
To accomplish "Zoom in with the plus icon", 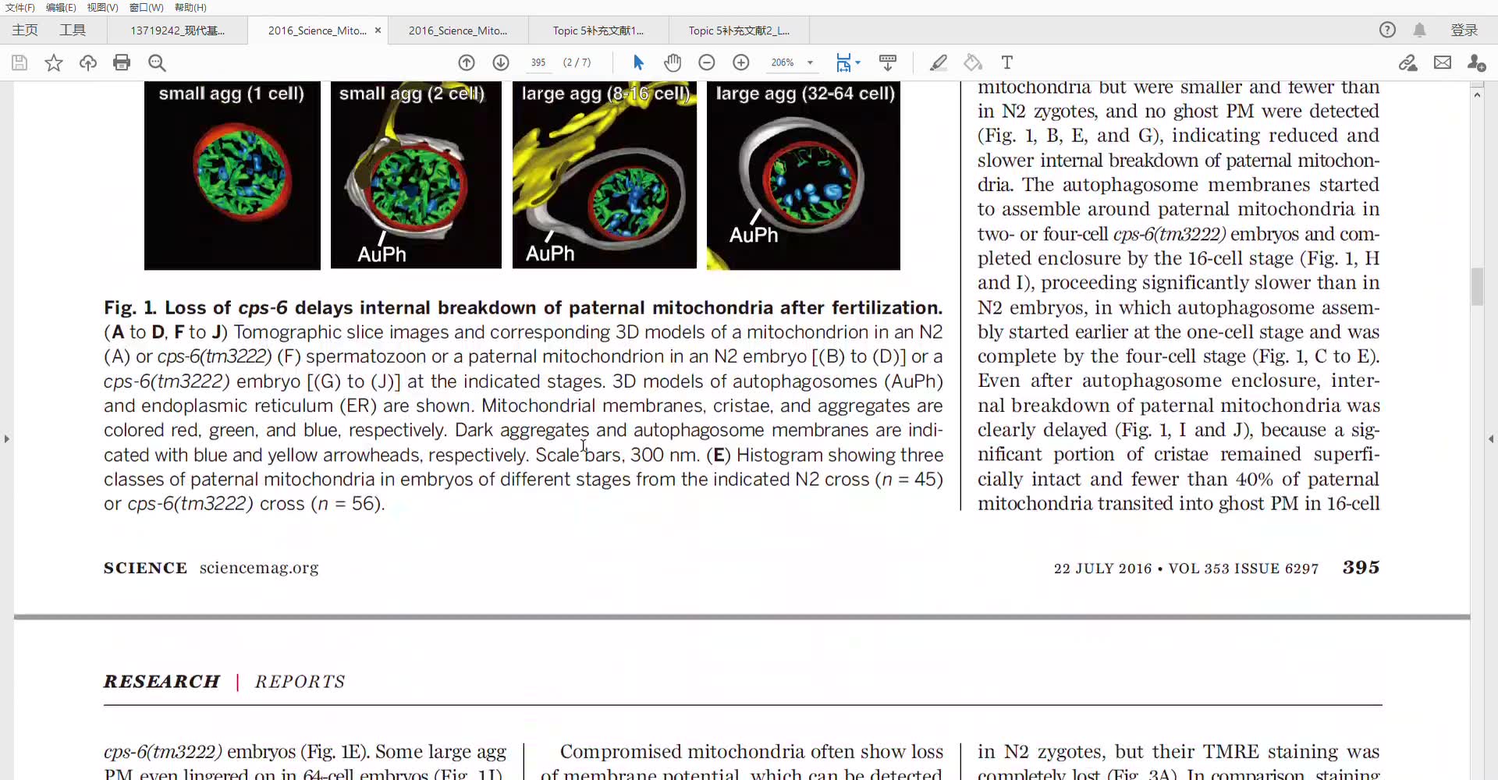I will click(x=741, y=62).
